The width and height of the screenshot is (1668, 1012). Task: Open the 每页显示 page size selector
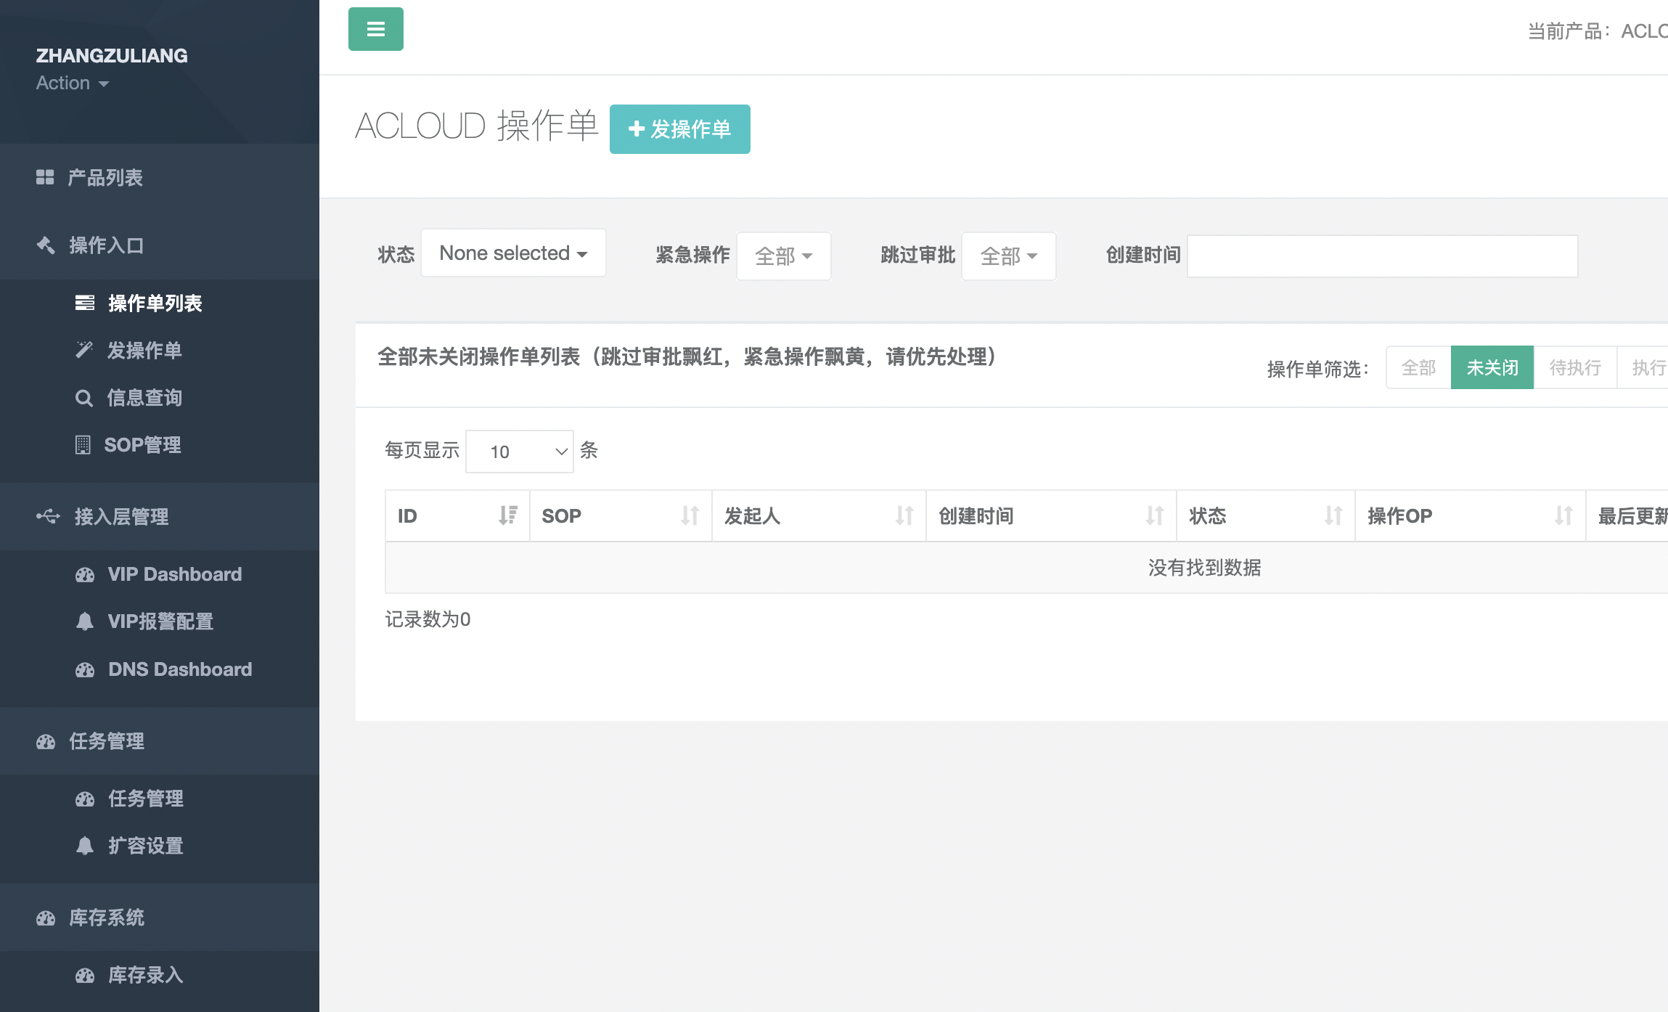pos(520,452)
